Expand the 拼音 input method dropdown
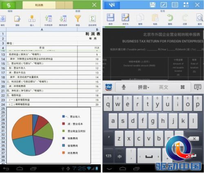 [144, 87]
